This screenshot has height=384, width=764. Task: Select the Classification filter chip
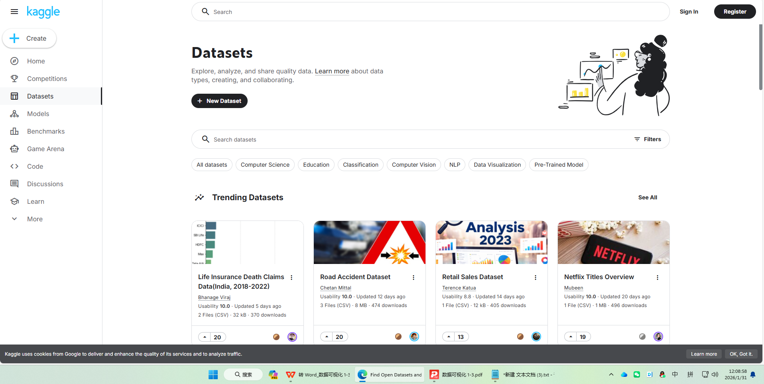(x=360, y=165)
